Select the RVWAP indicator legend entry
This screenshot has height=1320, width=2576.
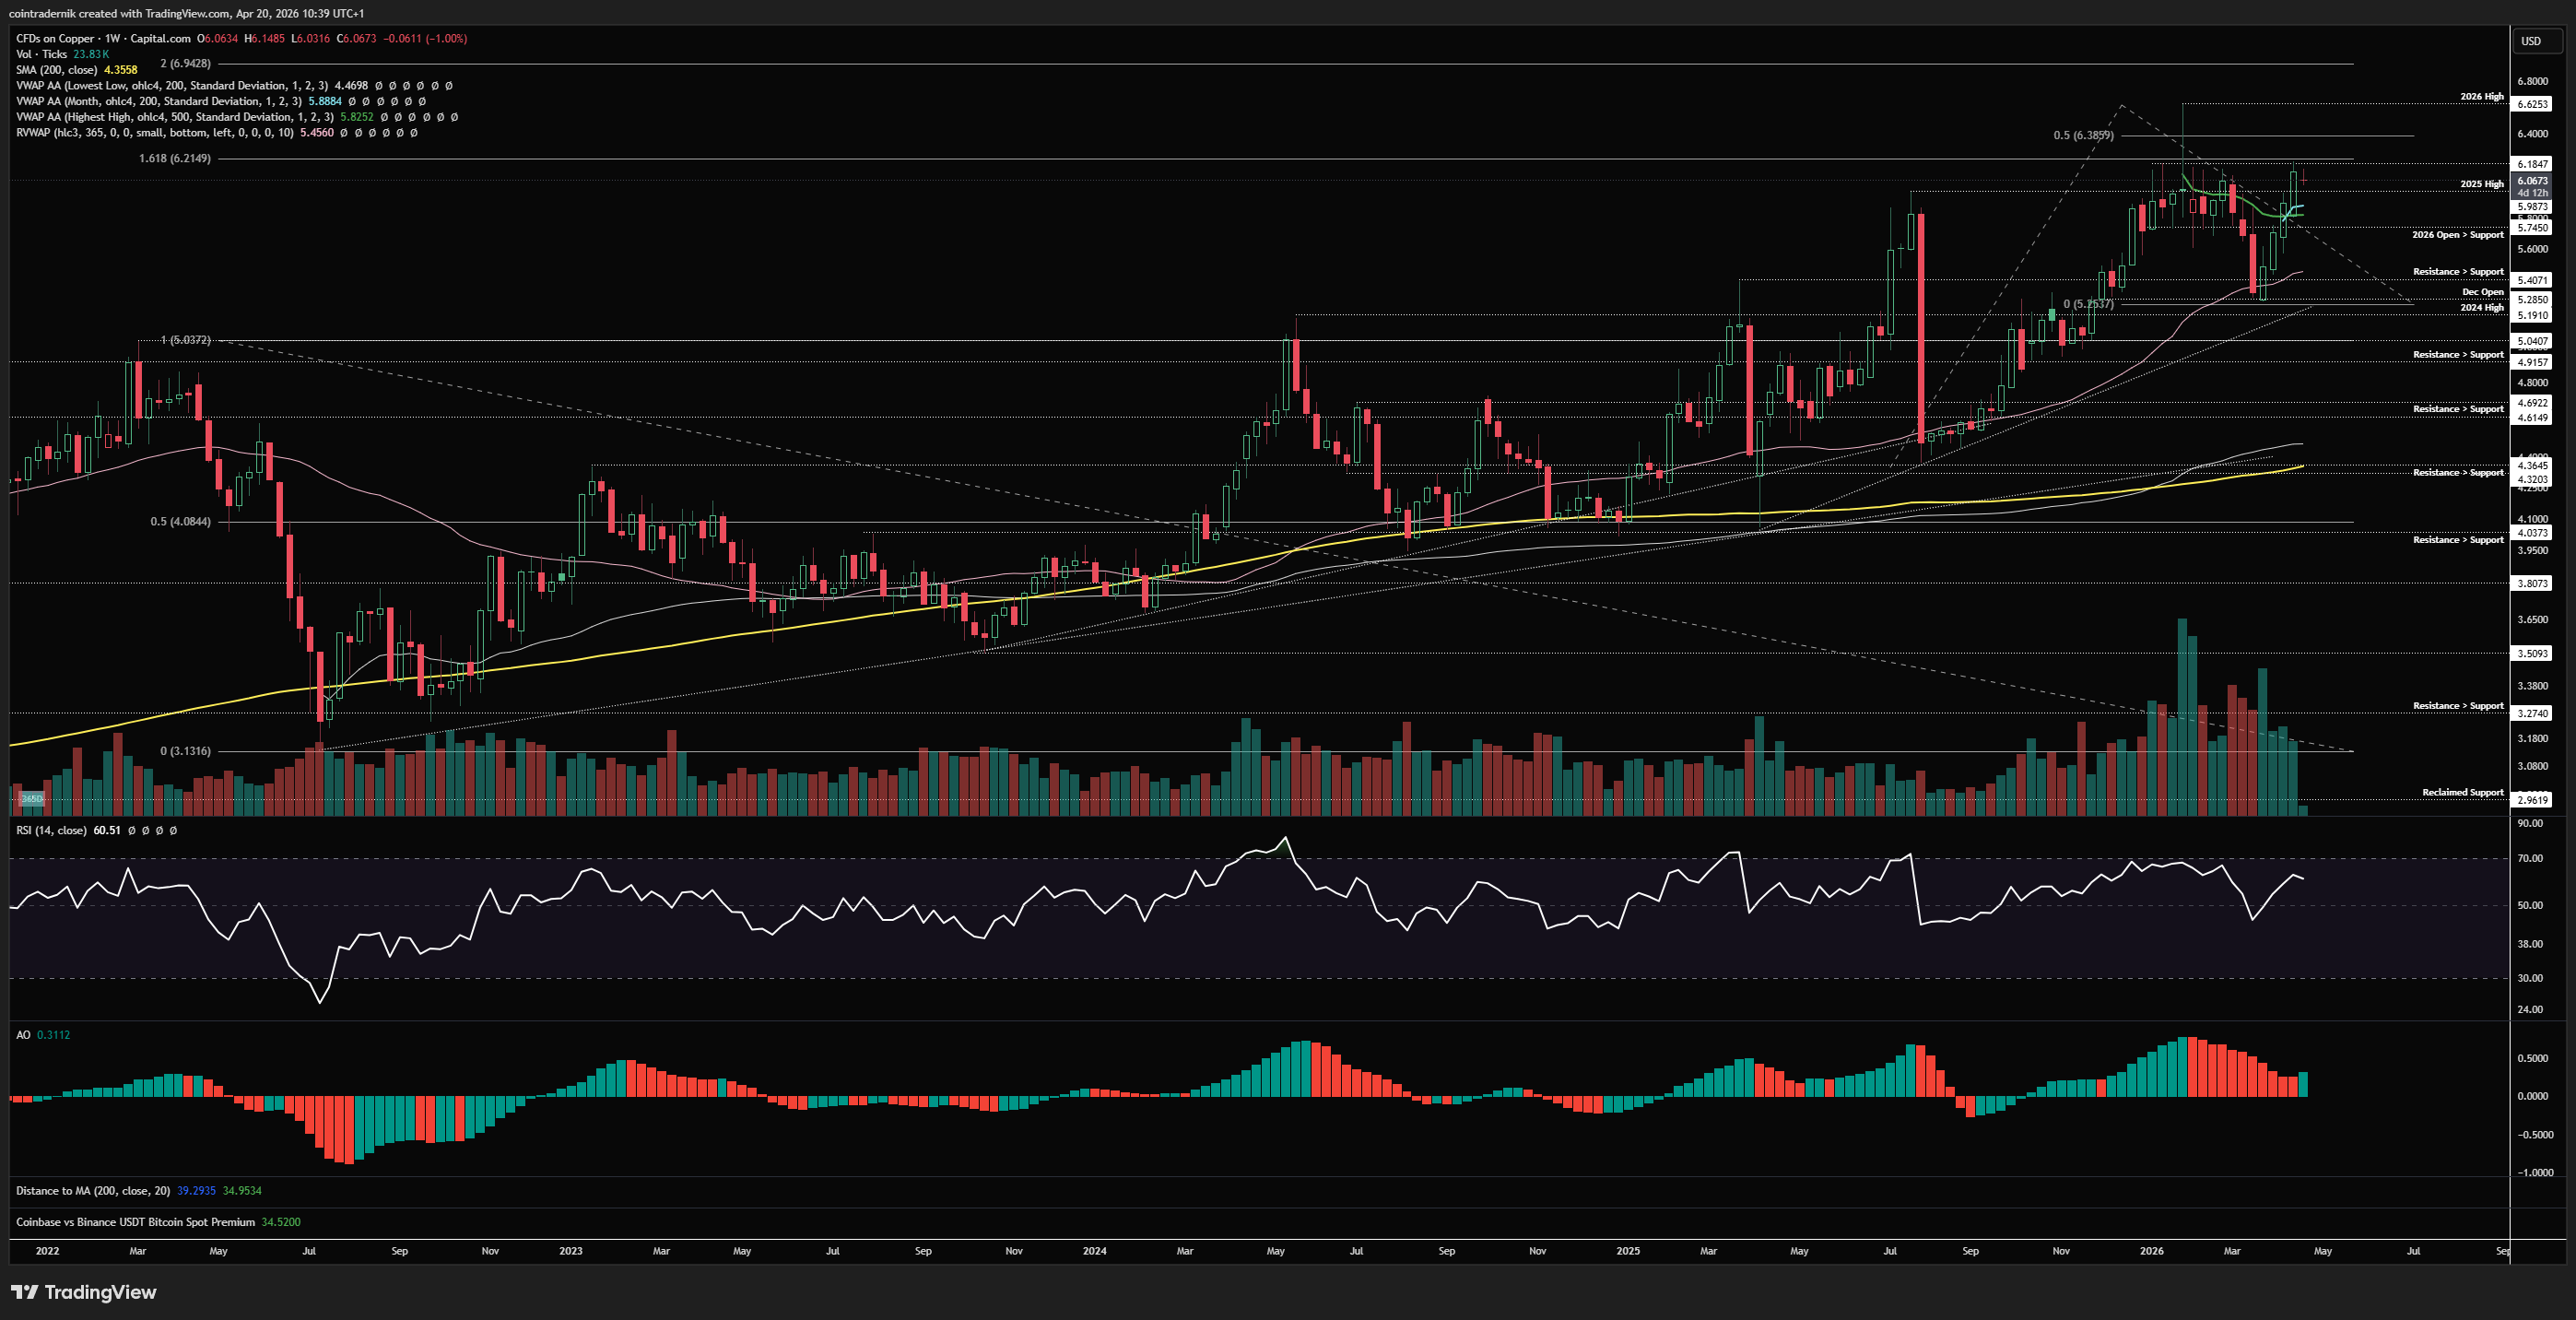[154, 132]
